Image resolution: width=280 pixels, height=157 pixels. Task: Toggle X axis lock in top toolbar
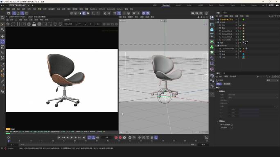click(14, 13)
